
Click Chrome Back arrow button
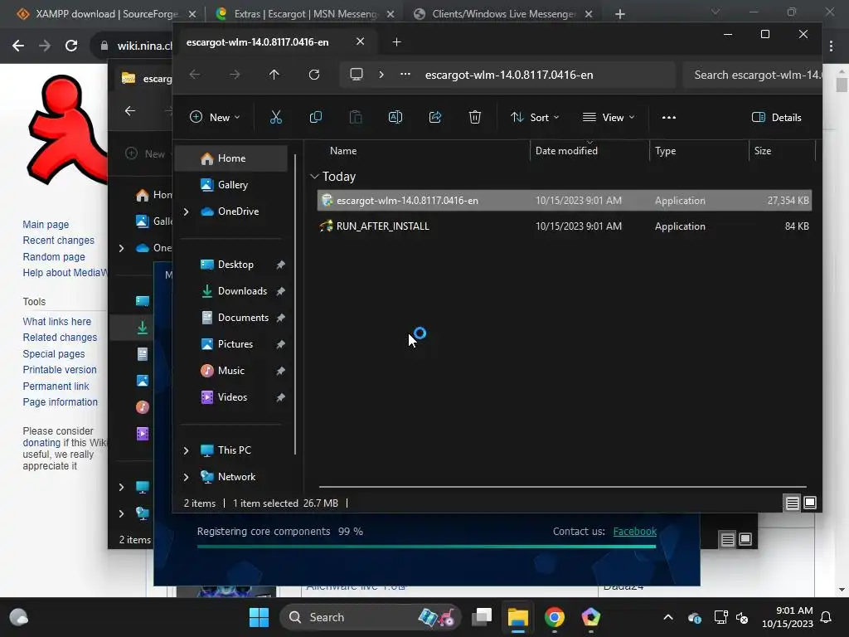[18, 46]
